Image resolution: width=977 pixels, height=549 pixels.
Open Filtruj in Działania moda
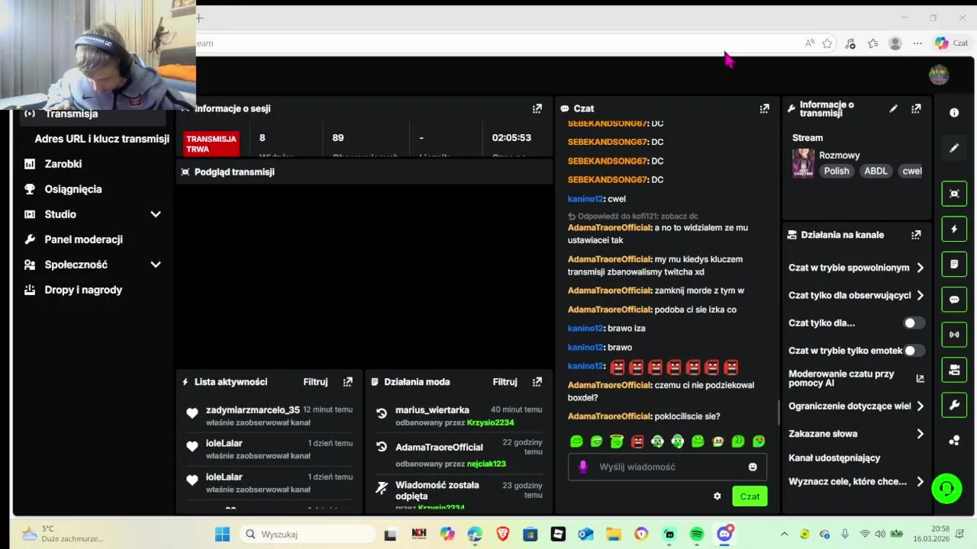(505, 382)
